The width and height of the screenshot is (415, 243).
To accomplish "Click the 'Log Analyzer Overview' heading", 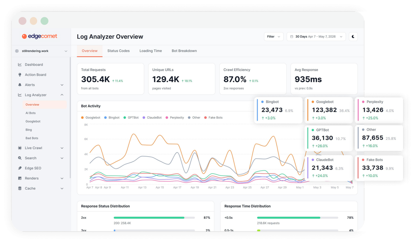I will pyautogui.click(x=110, y=36).
